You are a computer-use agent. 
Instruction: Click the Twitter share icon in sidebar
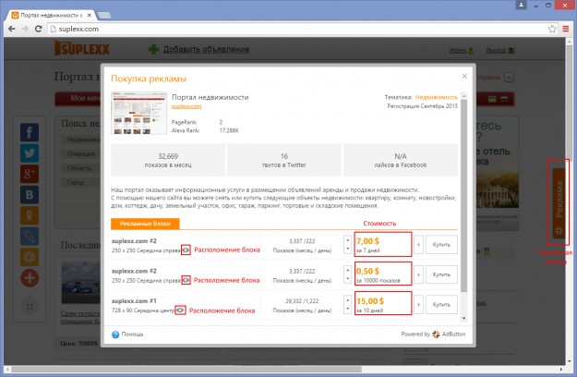tap(29, 152)
